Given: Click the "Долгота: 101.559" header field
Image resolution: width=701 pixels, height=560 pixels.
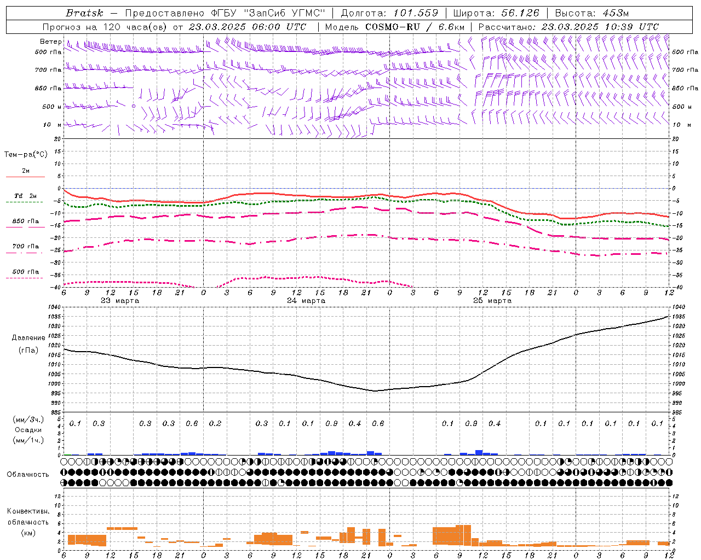Looking at the screenshot, I should point(389,13).
